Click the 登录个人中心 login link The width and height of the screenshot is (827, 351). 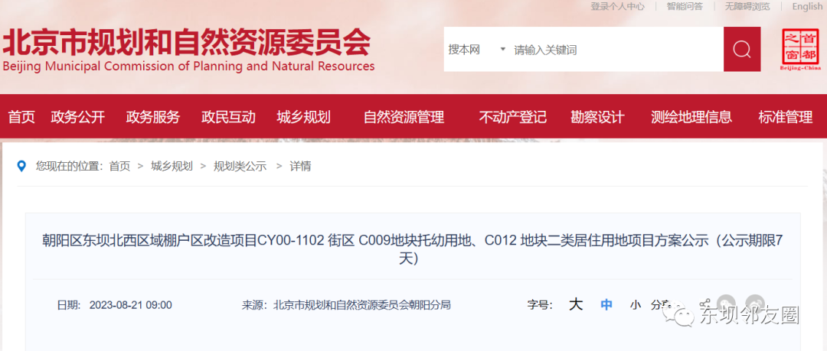617,7
